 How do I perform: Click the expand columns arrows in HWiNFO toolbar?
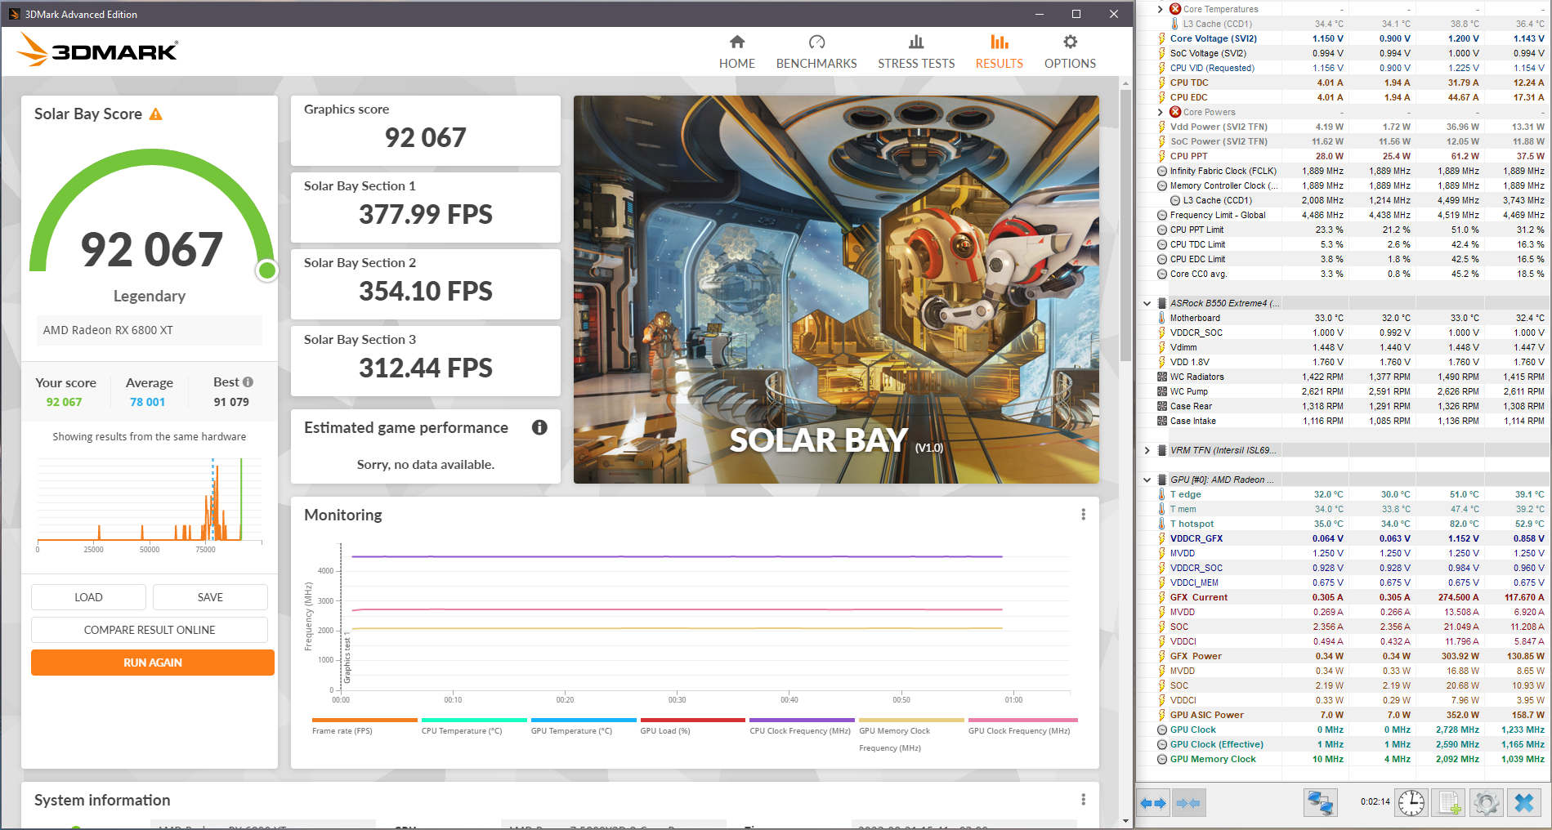[x=1152, y=803]
